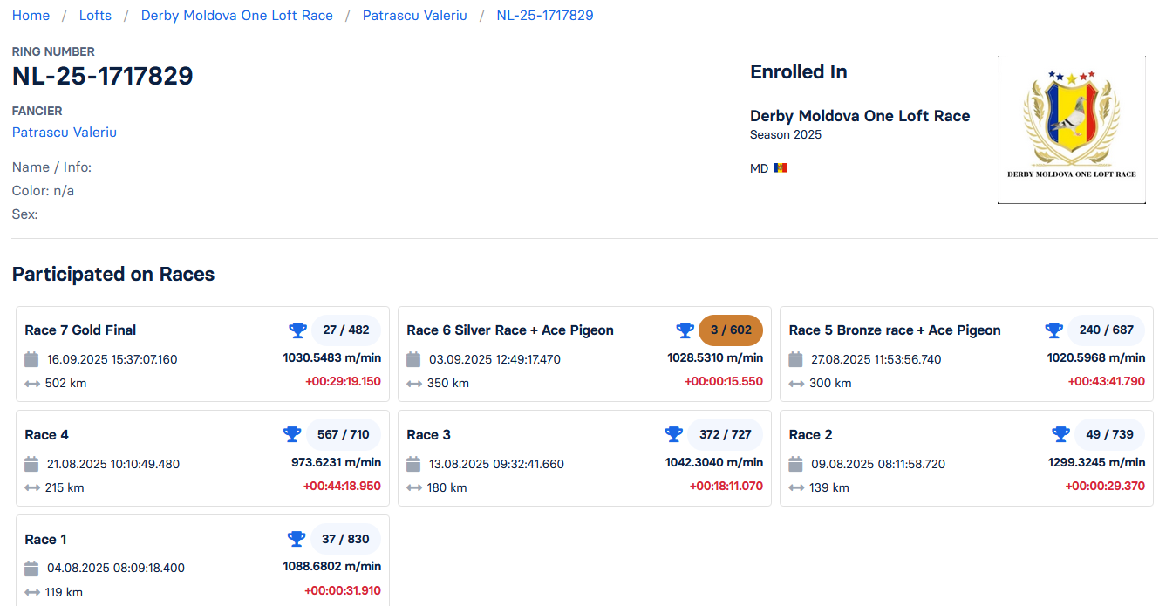Click the trophy icon on the Race 4 card

(292, 434)
